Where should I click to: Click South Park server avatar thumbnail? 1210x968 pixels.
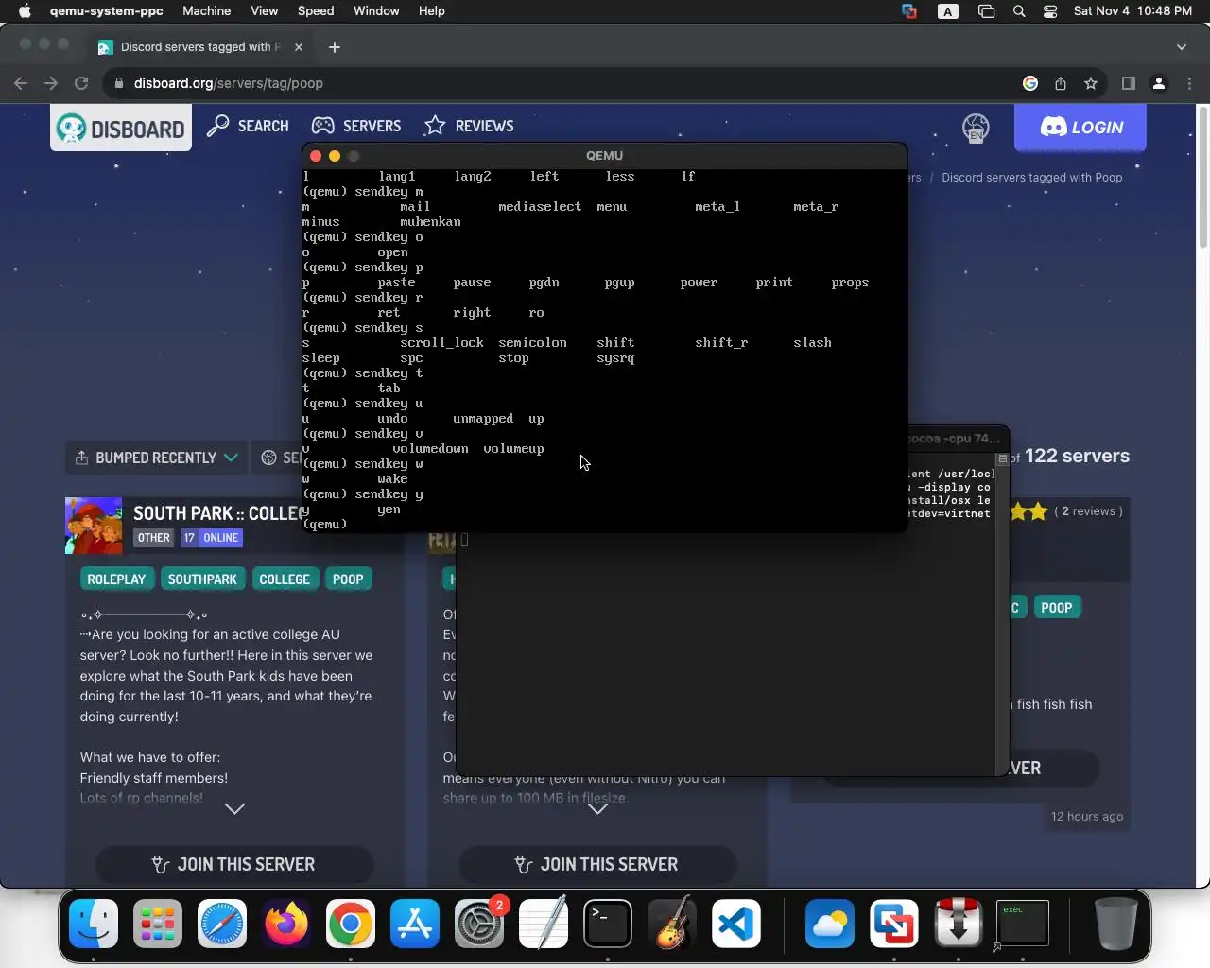coord(94,526)
